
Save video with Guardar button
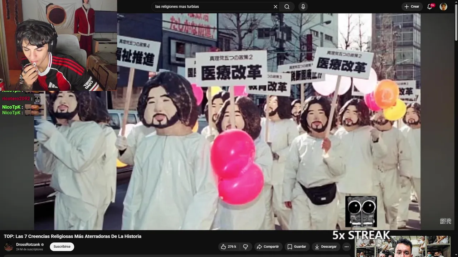297,247
